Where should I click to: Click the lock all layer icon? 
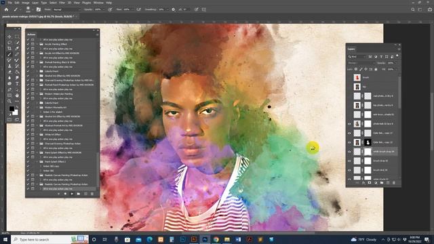tap(376, 69)
